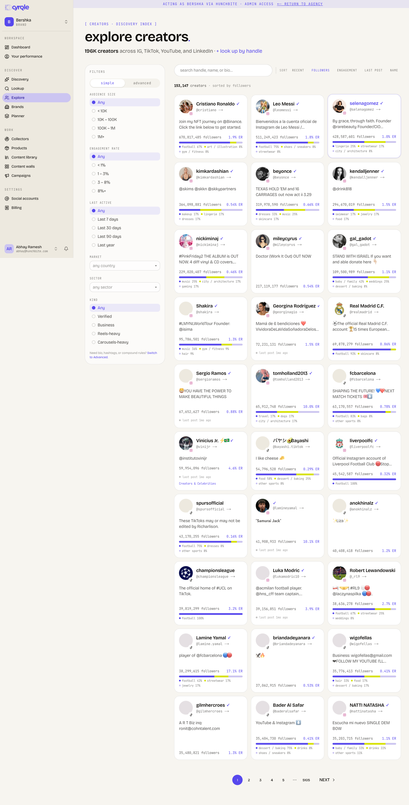Sort creators by Engagement
409x805 pixels.
pos(347,70)
